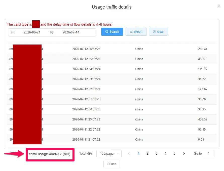Select the row with 438.32 usage

pyautogui.click(x=112, y=119)
